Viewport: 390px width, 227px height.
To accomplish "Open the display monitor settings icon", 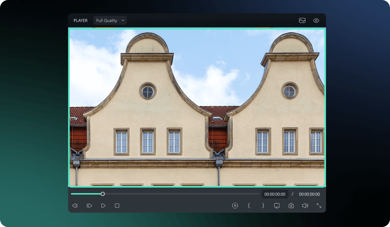I will 277,206.
